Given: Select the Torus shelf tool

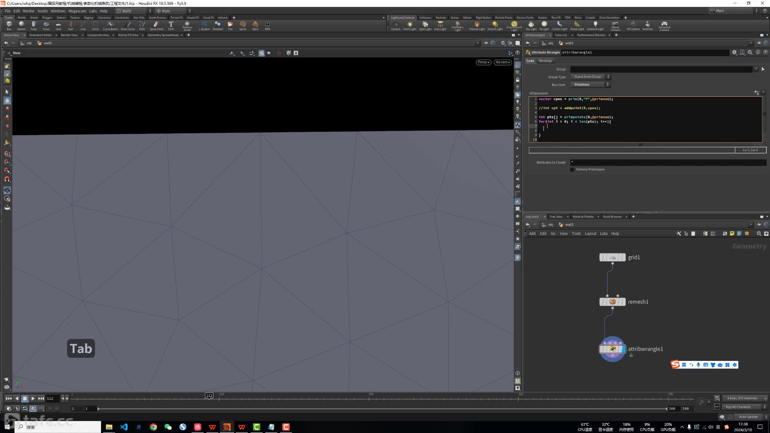Looking at the screenshot, I should (x=46, y=26).
